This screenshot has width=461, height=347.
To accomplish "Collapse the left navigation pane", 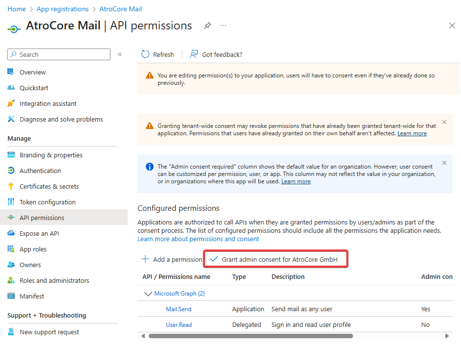I will [x=120, y=55].
